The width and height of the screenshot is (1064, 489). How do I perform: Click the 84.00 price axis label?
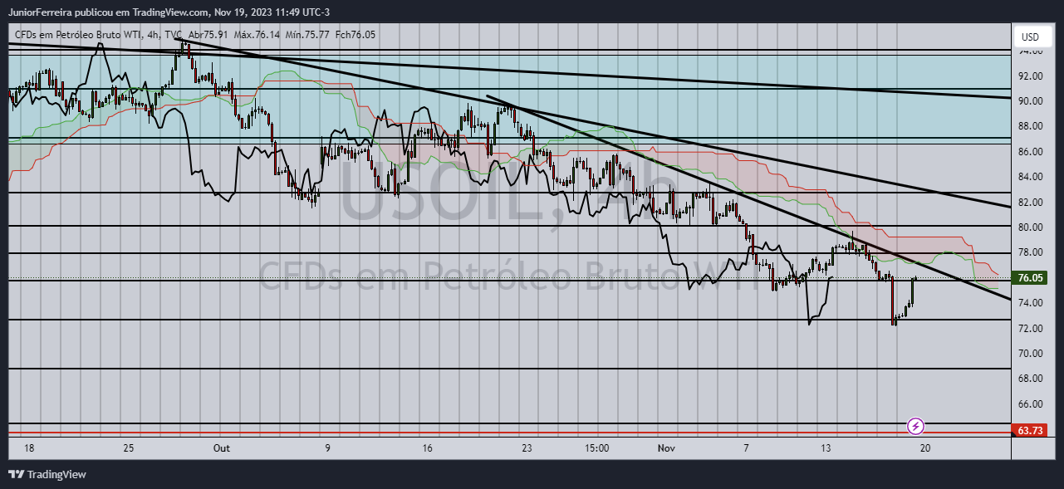click(x=1030, y=177)
